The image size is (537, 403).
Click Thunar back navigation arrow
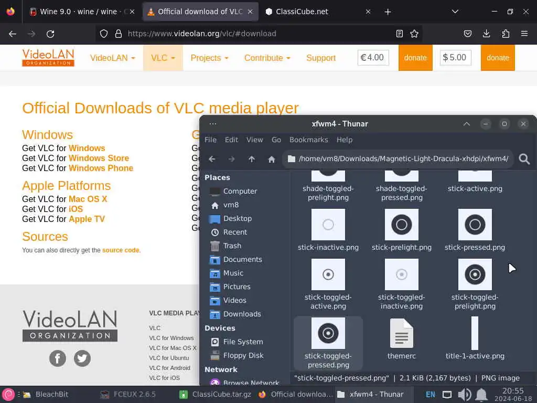coord(212,159)
